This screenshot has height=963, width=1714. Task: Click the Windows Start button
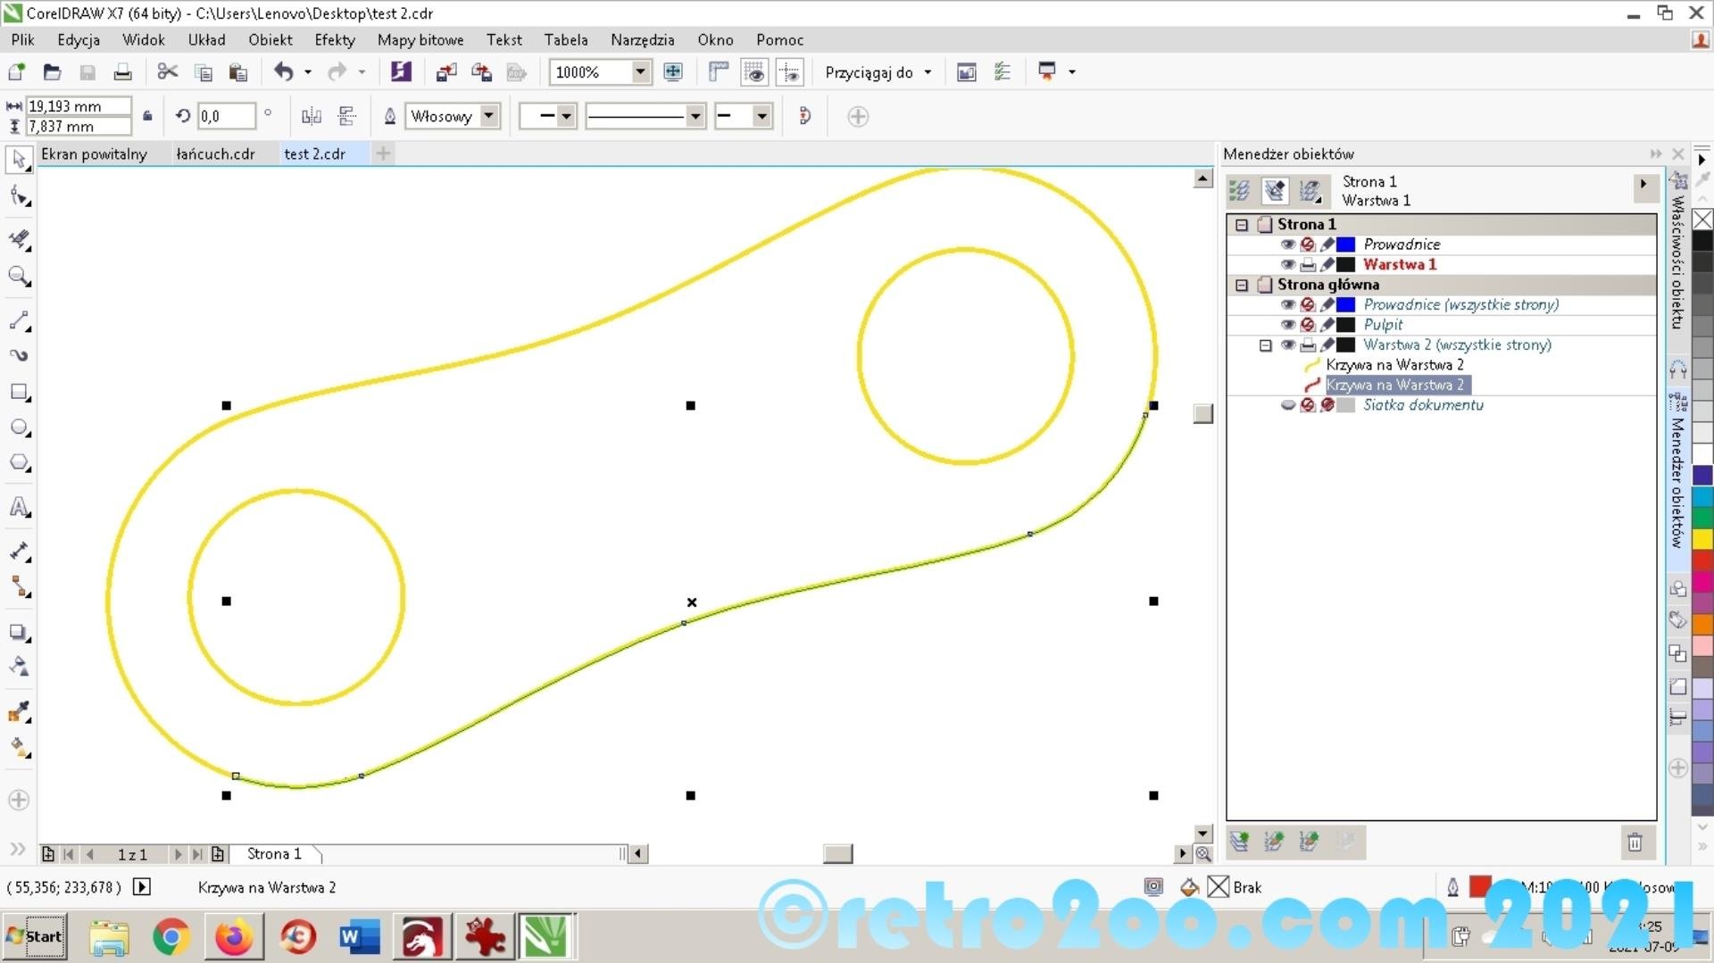pos(35,936)
